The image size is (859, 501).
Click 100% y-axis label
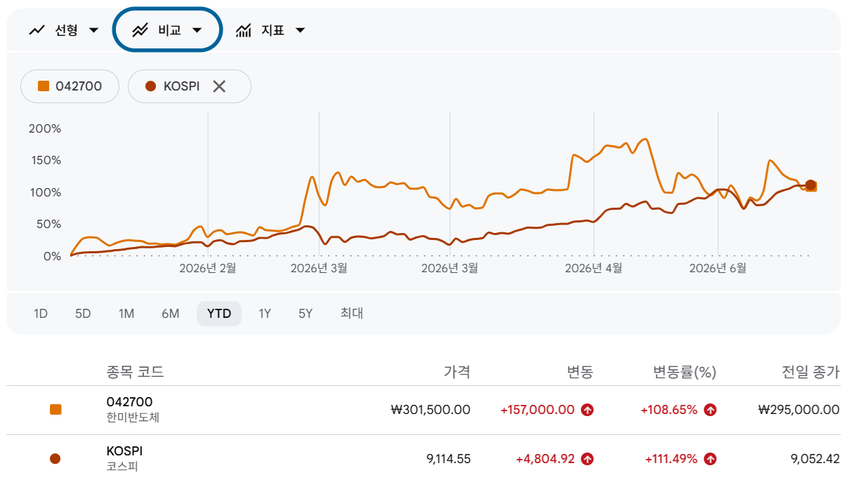point(45,193)
